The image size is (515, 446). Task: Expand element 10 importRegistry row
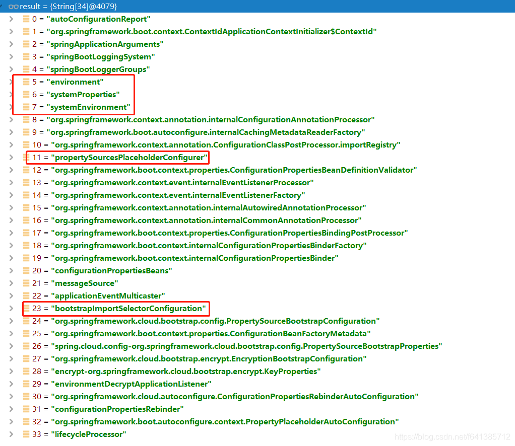point(11,145)
